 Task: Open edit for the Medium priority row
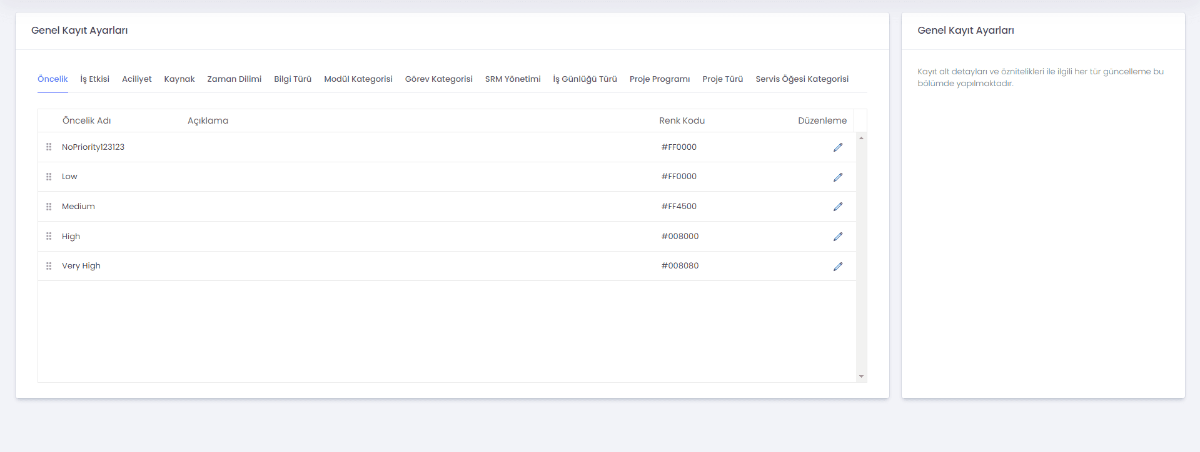(838, 207)
